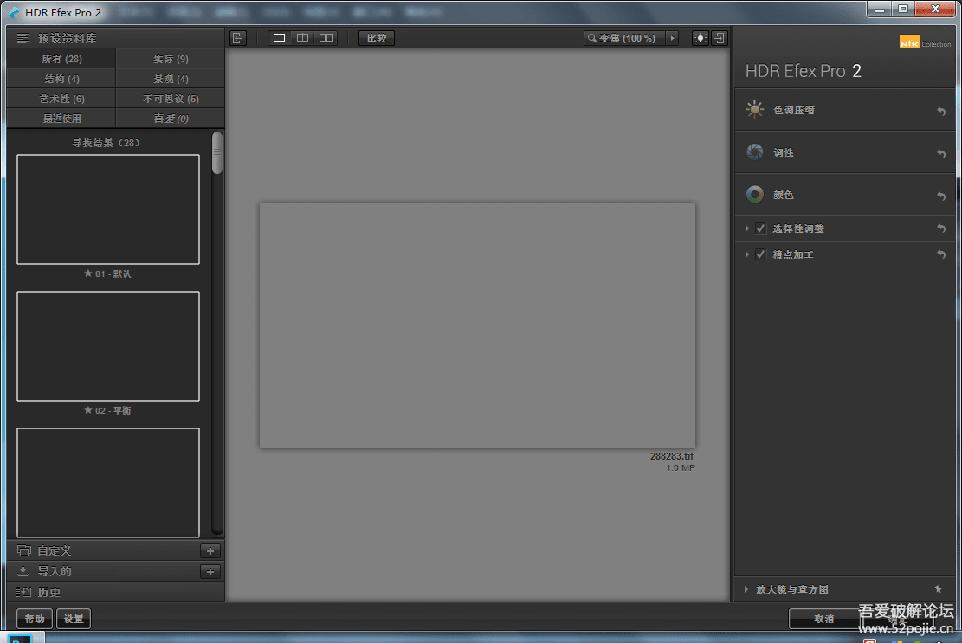Pin the 放大镜与直方图 panel
This screenshot has height=643, width=962.
[938, 589]
